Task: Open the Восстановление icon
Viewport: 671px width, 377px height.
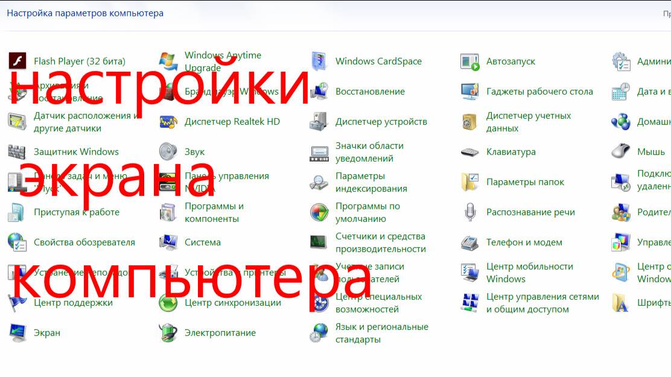Action: pos(319,92)
